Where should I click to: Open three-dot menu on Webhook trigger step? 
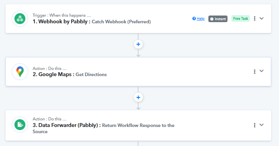(x=255, y=18)
